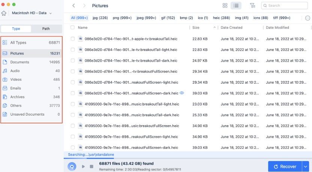Screen dimensions: 312x172
Task: Filter by bmp (2)
Action: (x=186, y=18)
